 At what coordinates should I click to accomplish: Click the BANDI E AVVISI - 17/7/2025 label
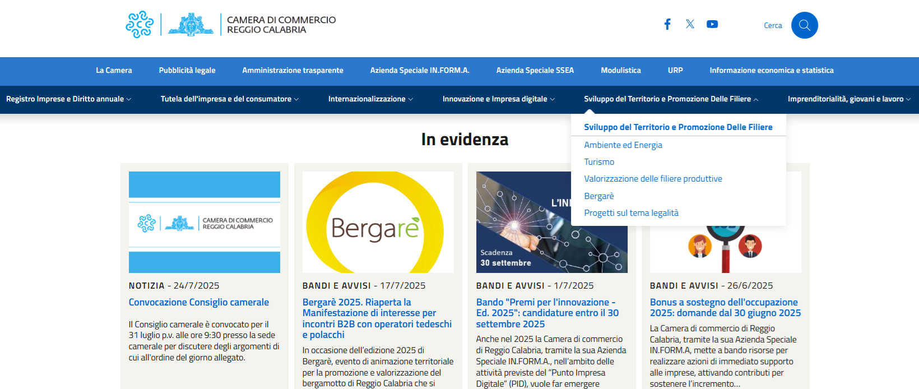[364, 286]
